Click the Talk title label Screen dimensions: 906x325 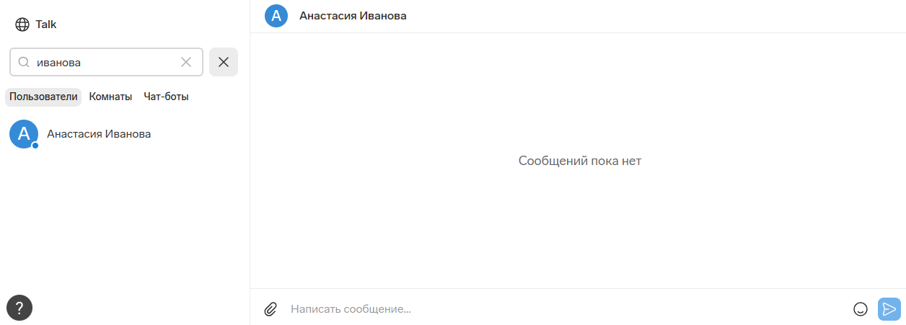tap(46, 25)
